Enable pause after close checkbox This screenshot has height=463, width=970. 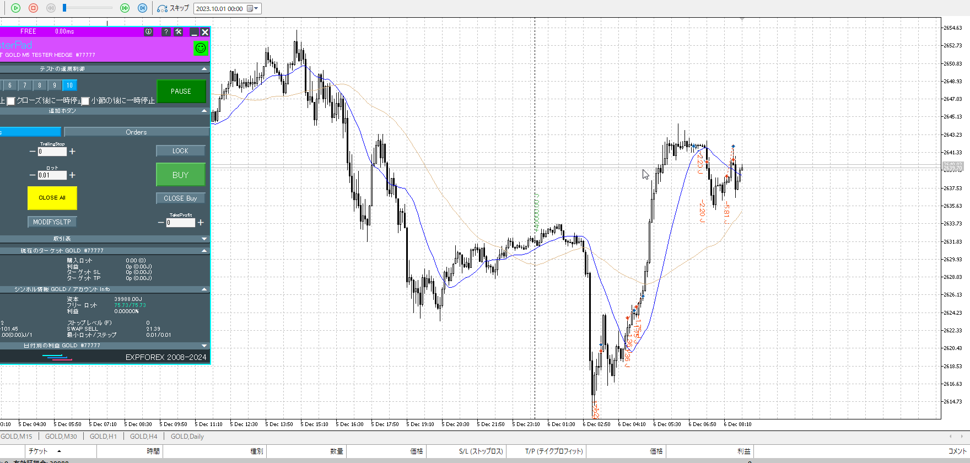pos(10,101)
